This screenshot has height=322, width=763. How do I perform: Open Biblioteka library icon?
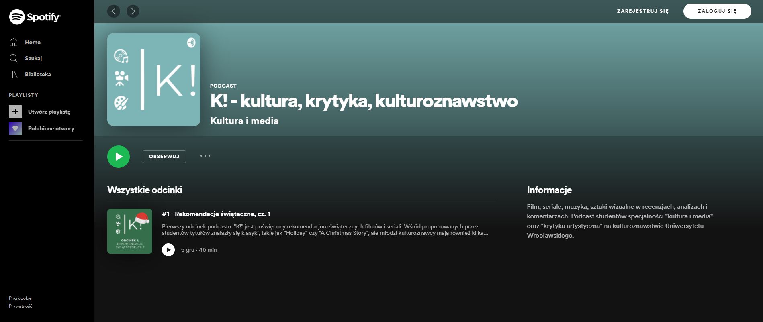click(x=14, y=74)
